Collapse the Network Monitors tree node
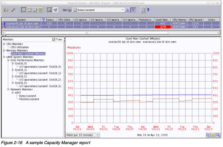223x147 pixels. 8,89
